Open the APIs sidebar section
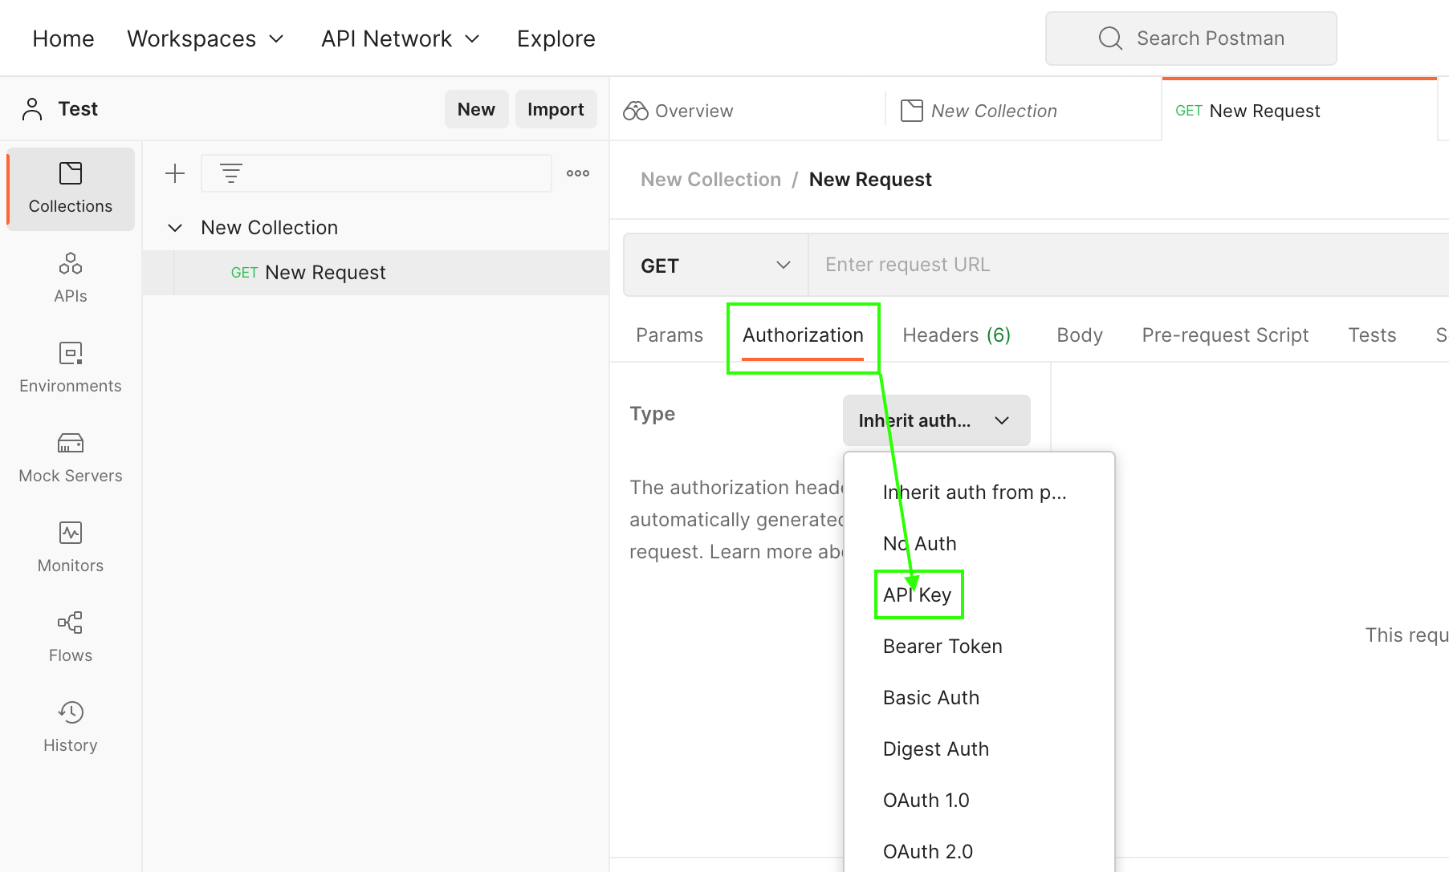Screen dimensions: 1449x872 [71, 278]
